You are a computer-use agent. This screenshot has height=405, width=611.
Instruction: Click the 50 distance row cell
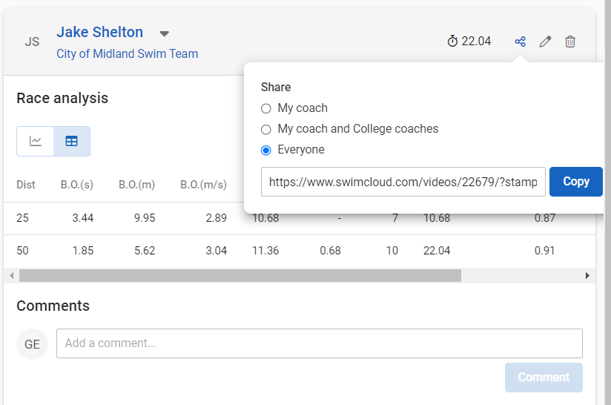[x=22, y=251]
